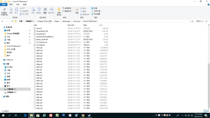
Task: Switch to the View ribbon tab
Action: 24,5
